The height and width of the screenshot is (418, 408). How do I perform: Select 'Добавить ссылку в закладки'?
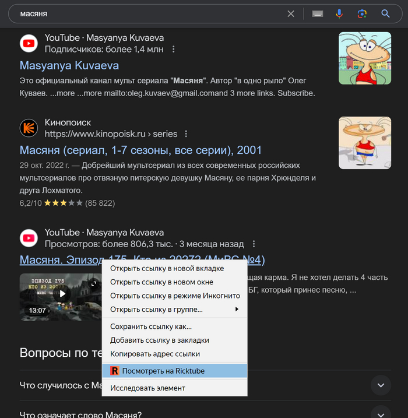click(174, 340)
